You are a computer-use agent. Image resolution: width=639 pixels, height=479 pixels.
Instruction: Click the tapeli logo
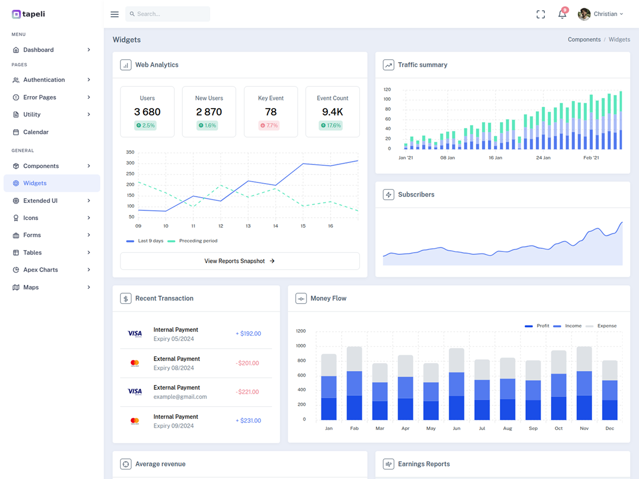29,14
